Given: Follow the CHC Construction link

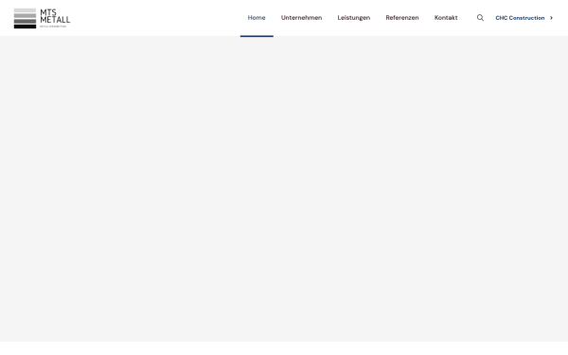Looking at the screenshot, I should 520,18.
